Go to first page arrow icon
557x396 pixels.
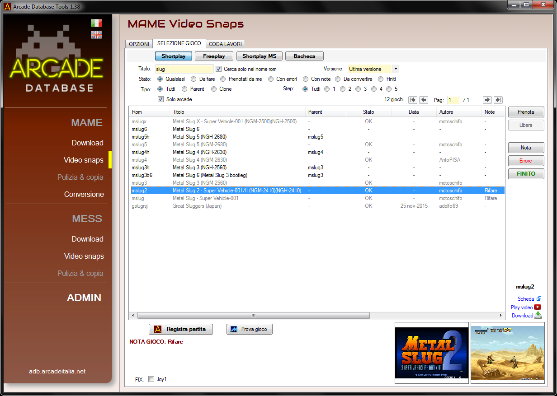pos(412,100)
